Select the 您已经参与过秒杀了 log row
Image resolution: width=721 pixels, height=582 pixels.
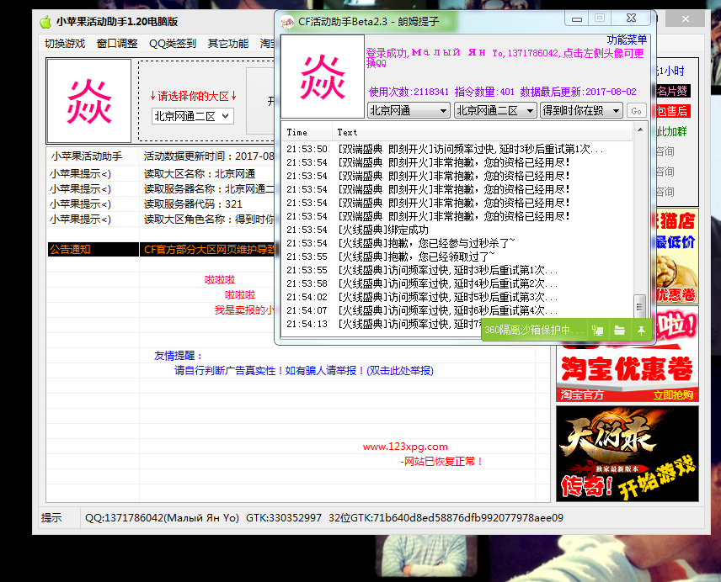click(457, 243)
